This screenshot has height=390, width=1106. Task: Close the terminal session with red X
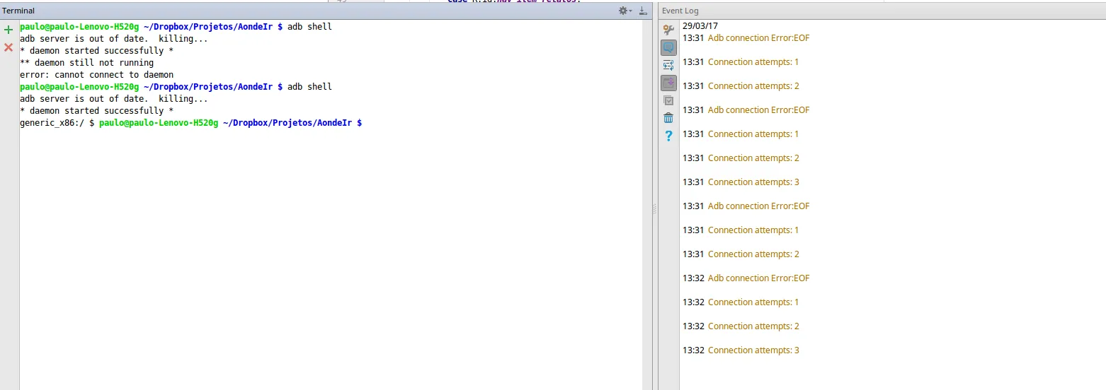click(x=8, y=47)
